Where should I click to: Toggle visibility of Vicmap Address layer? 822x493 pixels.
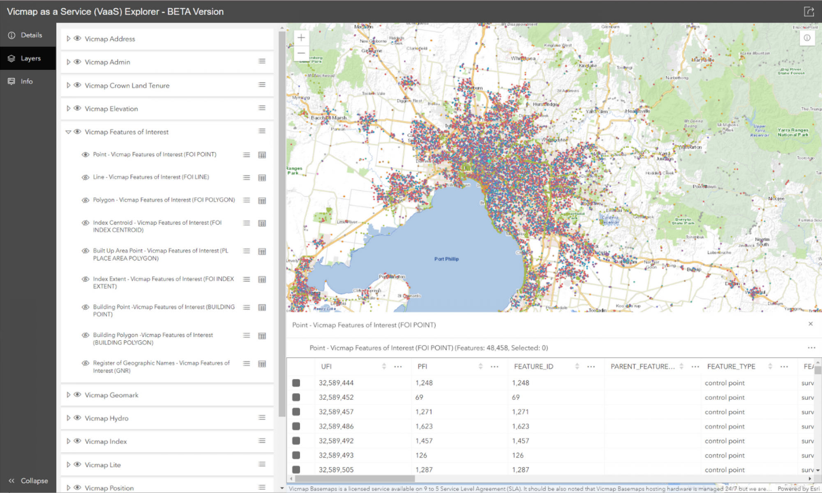point(77,38)
